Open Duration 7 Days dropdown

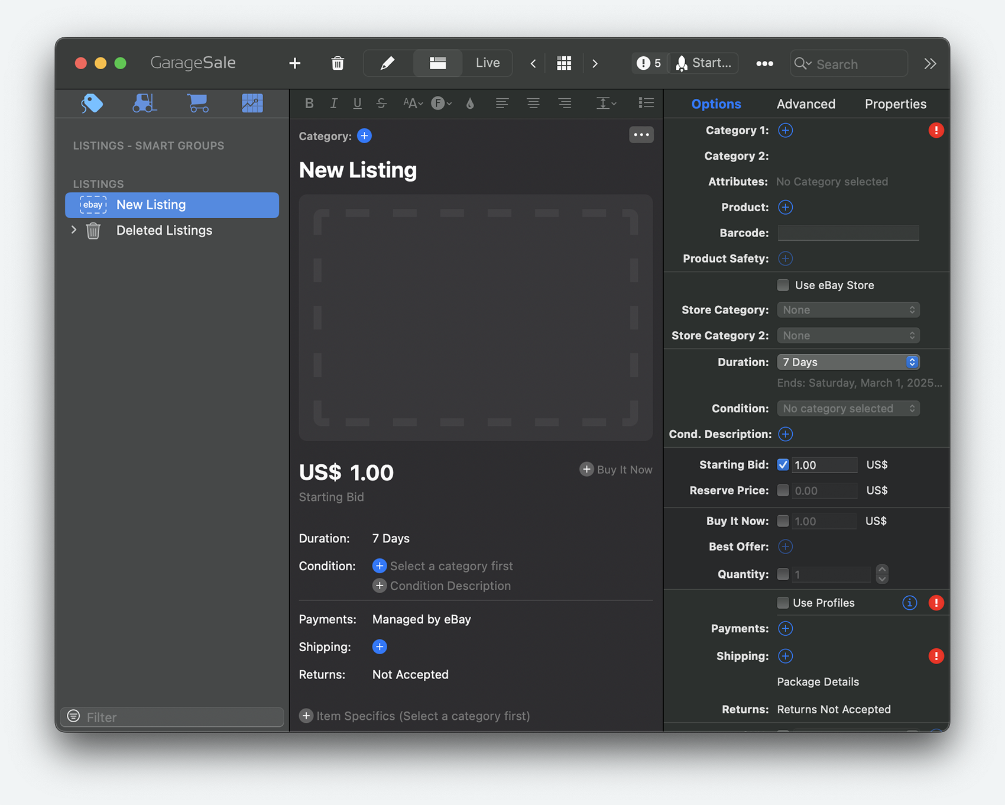[x=848, y=362]
